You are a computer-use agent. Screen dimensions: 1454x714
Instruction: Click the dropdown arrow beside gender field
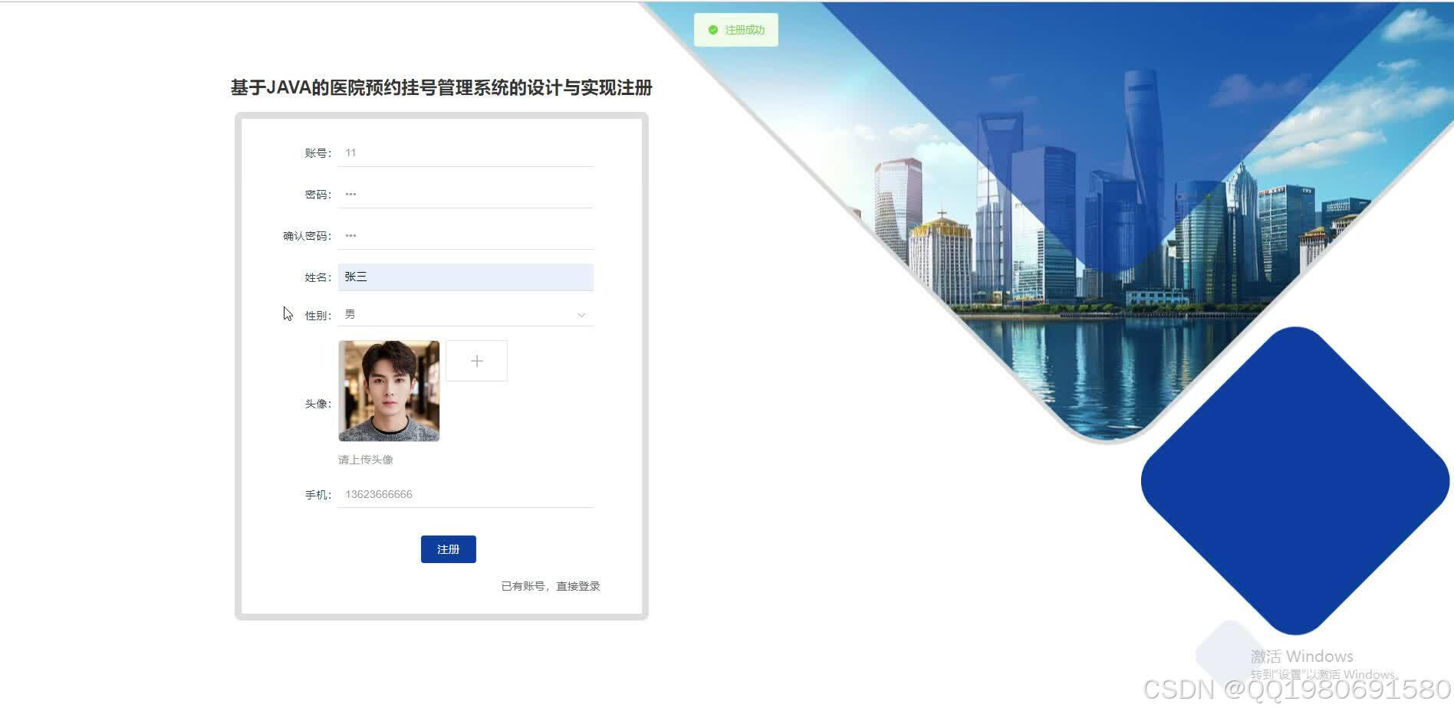pyautogui.click(x=581, y=315)
